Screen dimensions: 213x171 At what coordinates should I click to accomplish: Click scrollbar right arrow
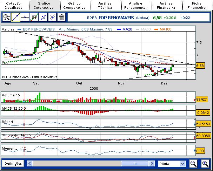click(x=152, y=164)
